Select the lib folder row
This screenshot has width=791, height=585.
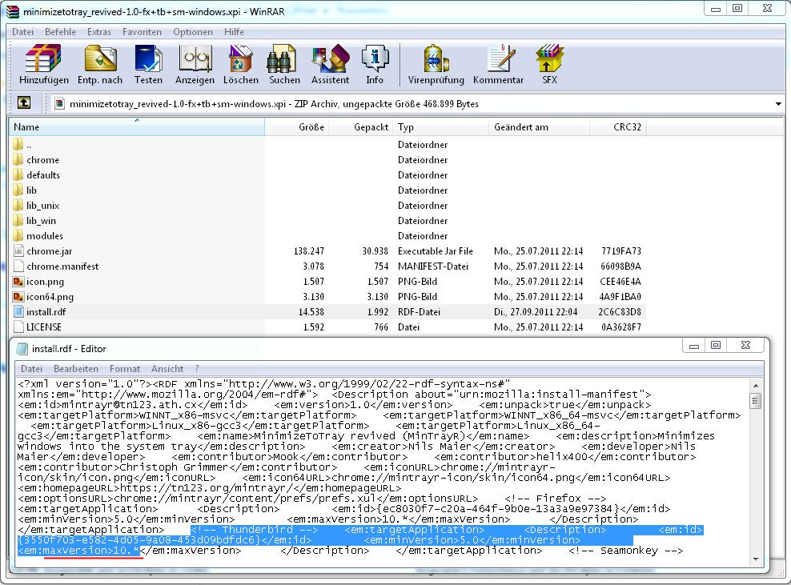pos(327,190)
